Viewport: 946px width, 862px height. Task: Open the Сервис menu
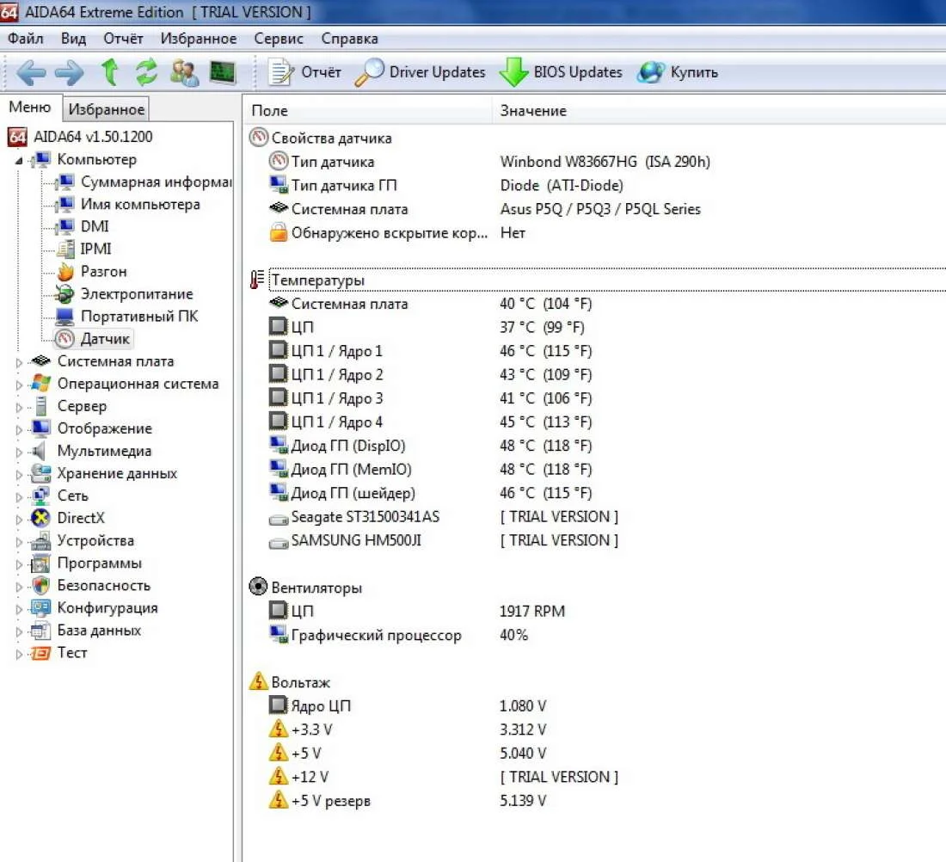(278, 39)
